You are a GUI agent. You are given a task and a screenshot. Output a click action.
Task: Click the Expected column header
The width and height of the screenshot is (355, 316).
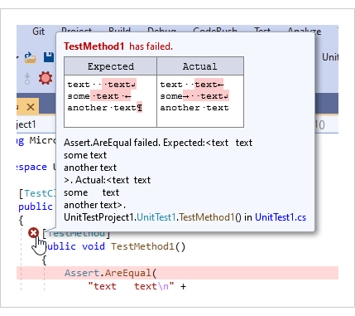[x=111, y=66]
